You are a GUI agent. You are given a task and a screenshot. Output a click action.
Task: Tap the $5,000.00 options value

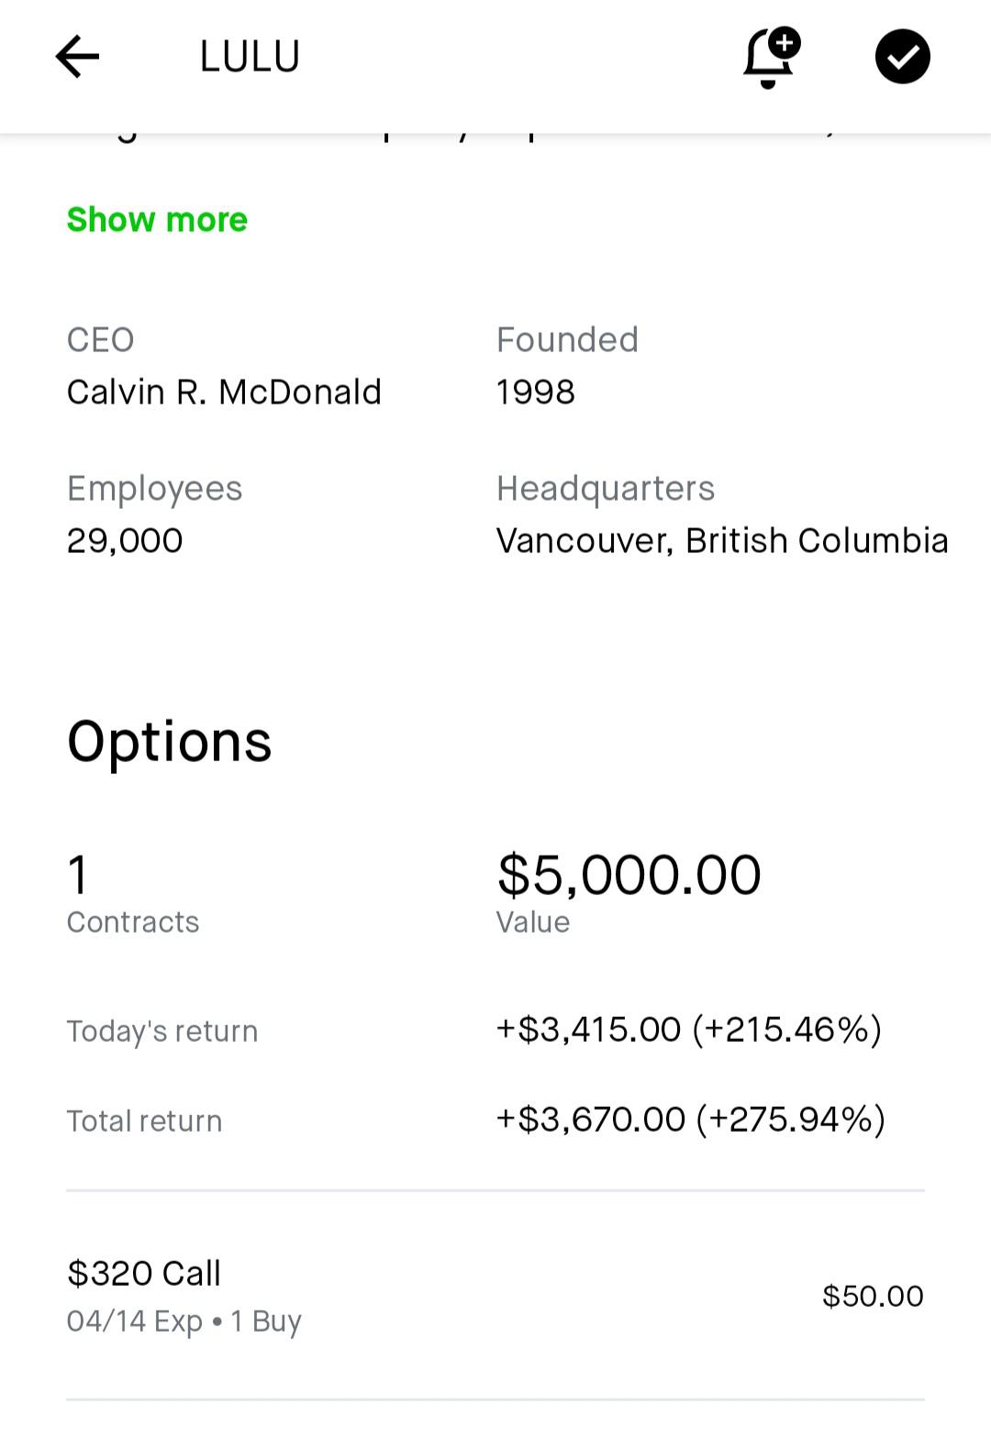tap(629, 875)
